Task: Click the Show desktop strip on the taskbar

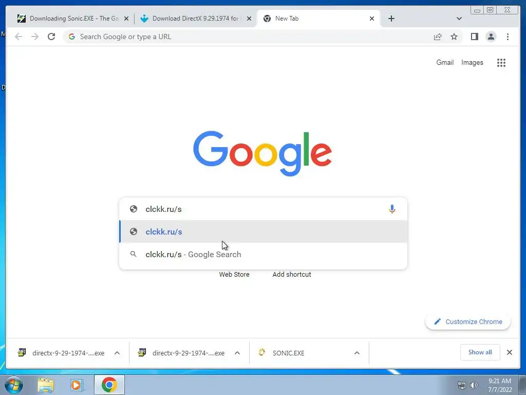Action: pos(522,385)
